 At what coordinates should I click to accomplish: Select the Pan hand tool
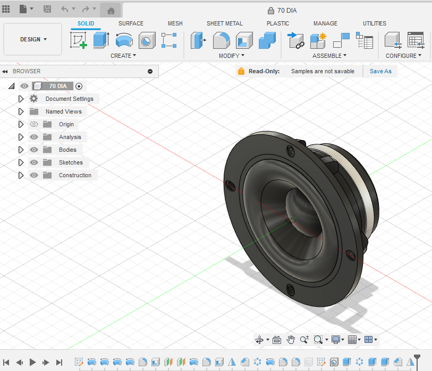(x=291, y=340)
